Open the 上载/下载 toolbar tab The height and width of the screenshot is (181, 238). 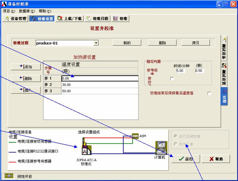click(x=70, y=19)
